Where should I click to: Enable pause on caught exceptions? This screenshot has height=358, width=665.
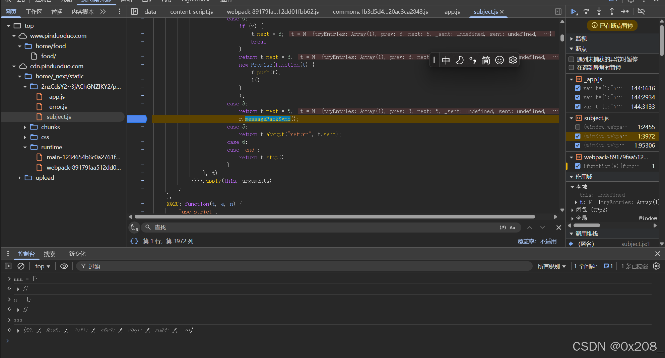(572, 68)
